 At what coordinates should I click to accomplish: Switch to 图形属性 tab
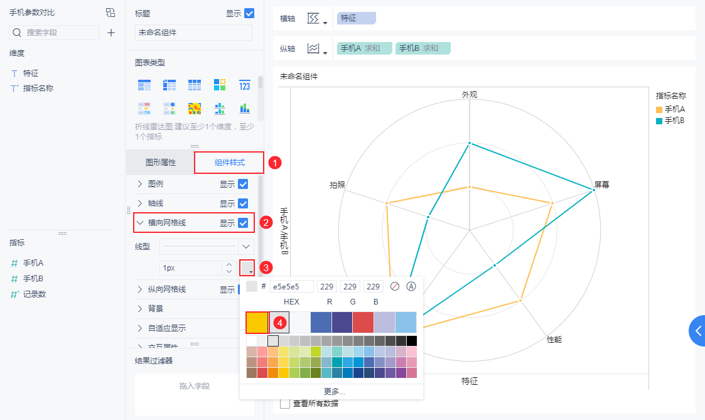(x=161, y=163)
